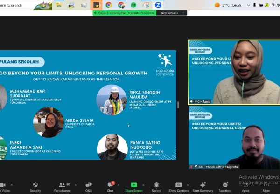The height and width of the screenshot is (194, 280).
Task: Select Panca Satrio Nugroho video thumbnail
Action: click(234, 138)
